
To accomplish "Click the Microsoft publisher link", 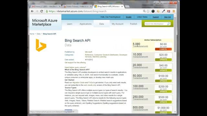I will 88,52.
